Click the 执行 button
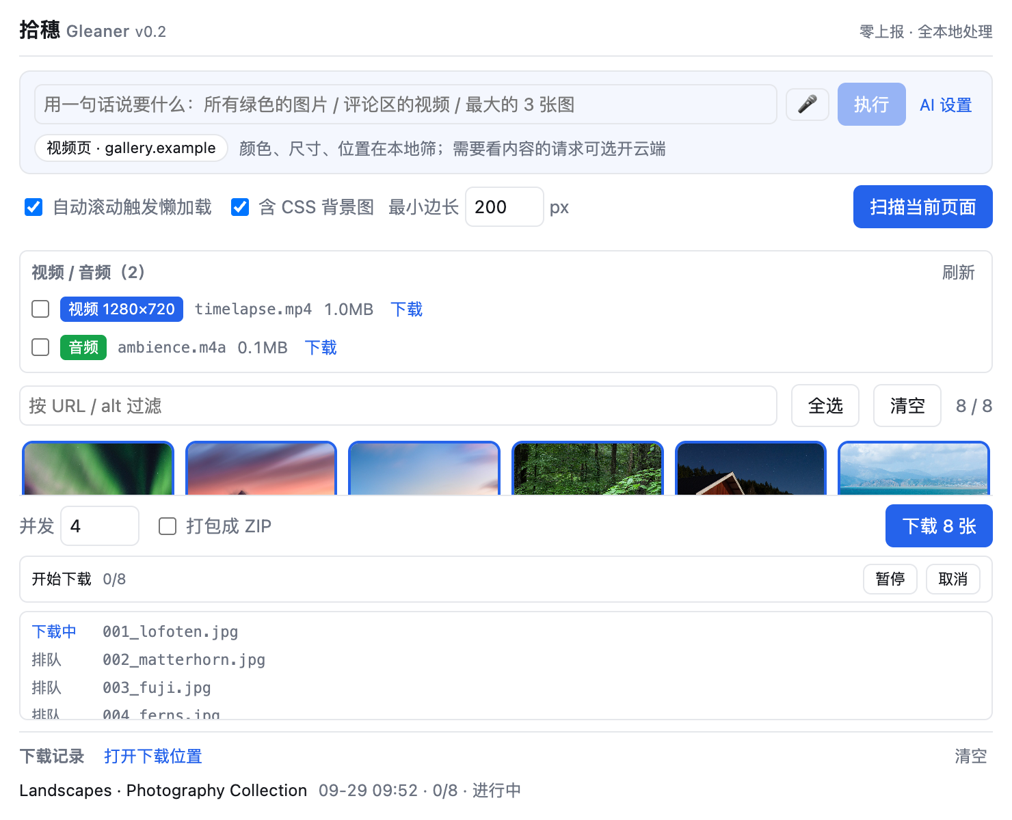This screenshot has height=820, width=1012. point(871,105)
